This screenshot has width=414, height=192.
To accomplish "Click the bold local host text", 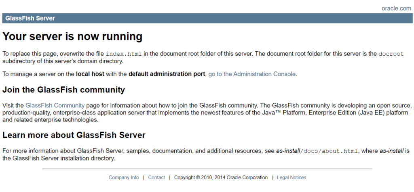I will (90, 74).
